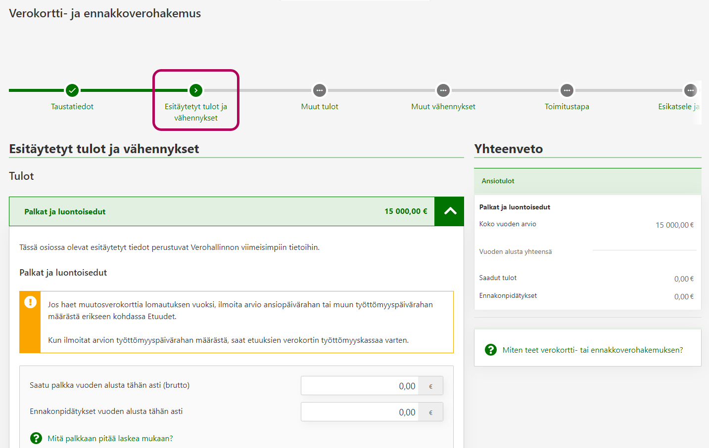
Task: Click the Ennakonpidätykset vuoden alusta input field
Action: click(x=360, y=412)
